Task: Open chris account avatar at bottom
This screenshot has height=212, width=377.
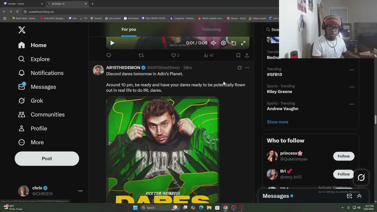Action: [24, 191]
